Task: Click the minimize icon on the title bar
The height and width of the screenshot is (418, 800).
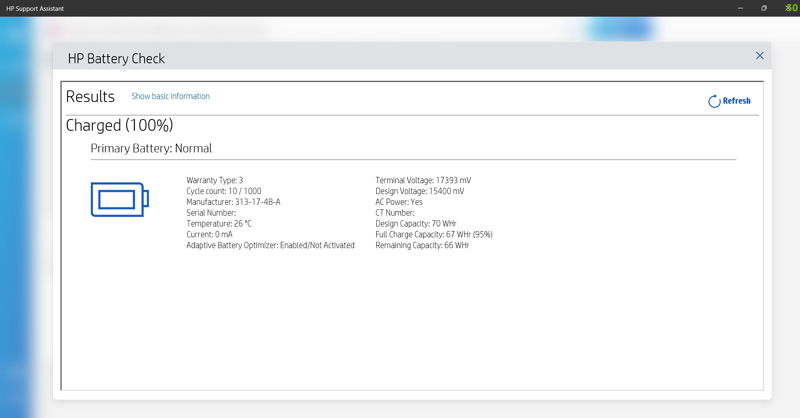Action: [x=740, y=8]
